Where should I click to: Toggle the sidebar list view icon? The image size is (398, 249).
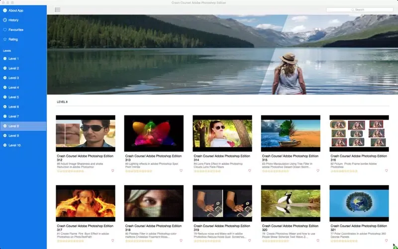[x=58, y=9]
